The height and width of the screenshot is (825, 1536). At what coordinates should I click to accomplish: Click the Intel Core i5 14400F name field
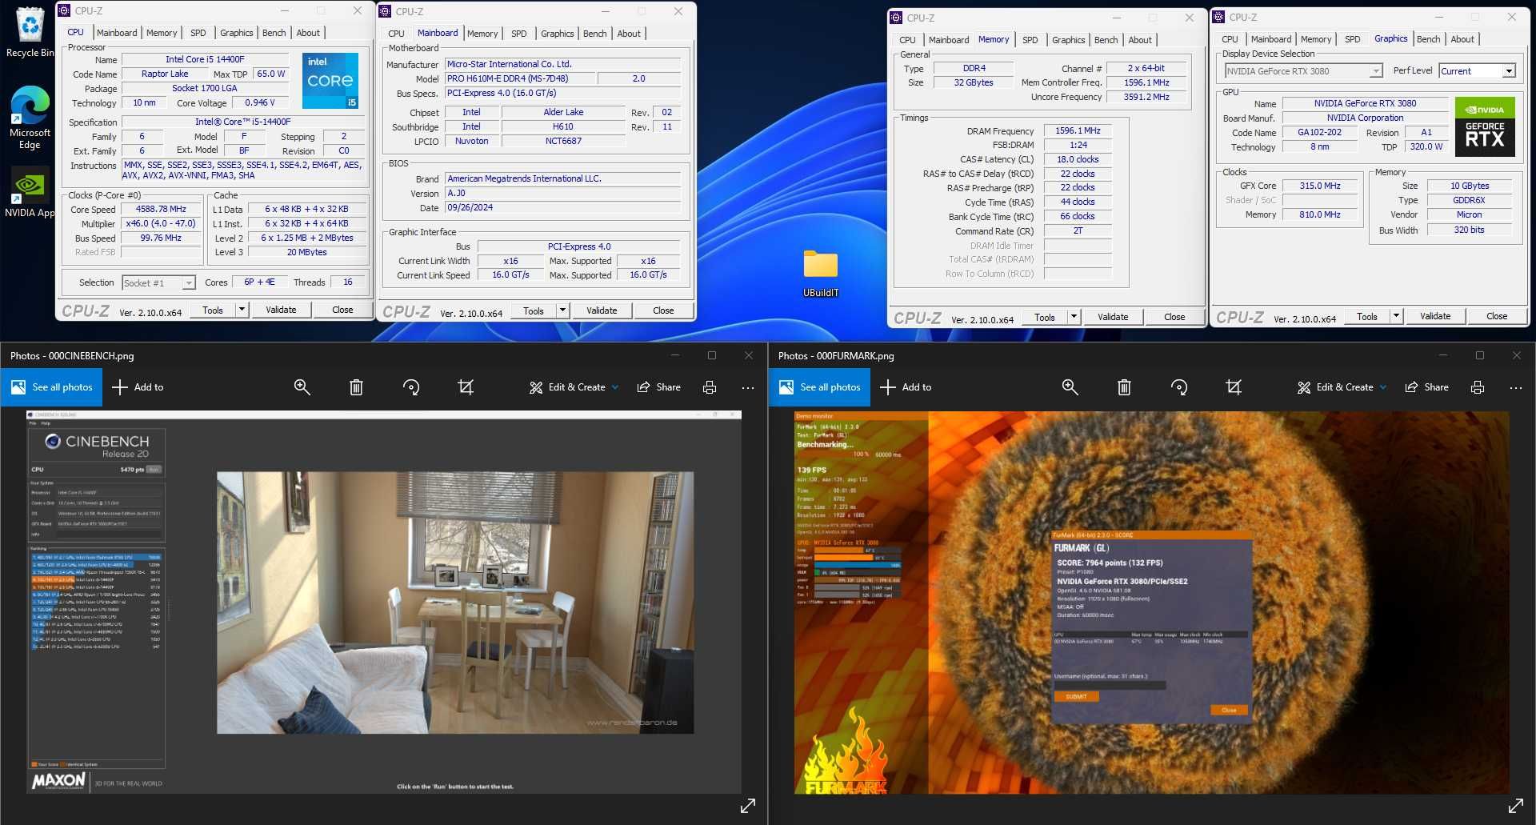(x=205, y=59)
